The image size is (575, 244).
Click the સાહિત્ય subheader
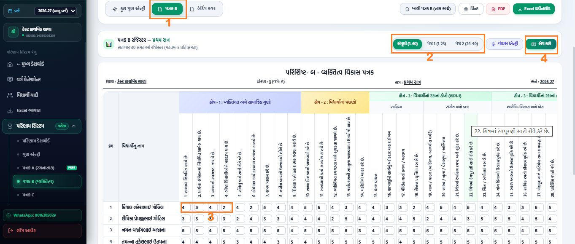pyautogui.click(x=396, y=107)
